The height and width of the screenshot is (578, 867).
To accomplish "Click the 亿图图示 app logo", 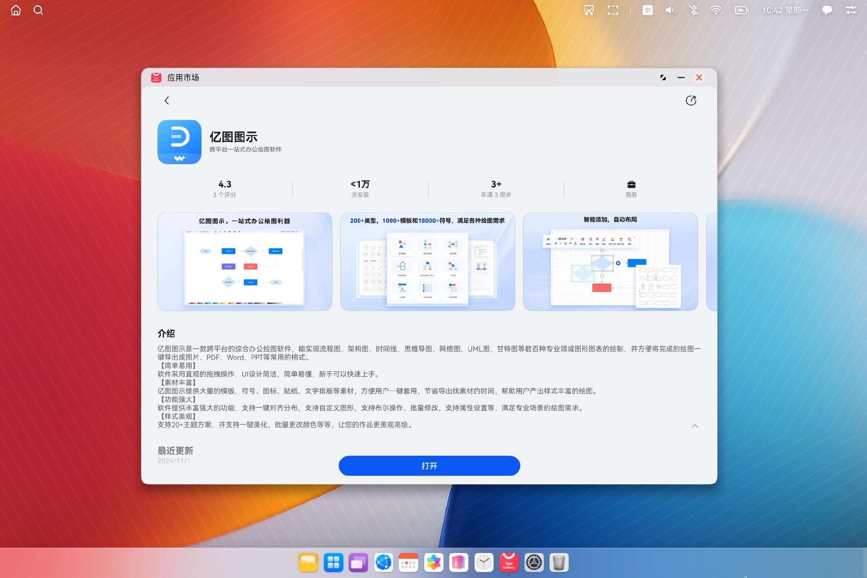I will click(x=179, y=142).
